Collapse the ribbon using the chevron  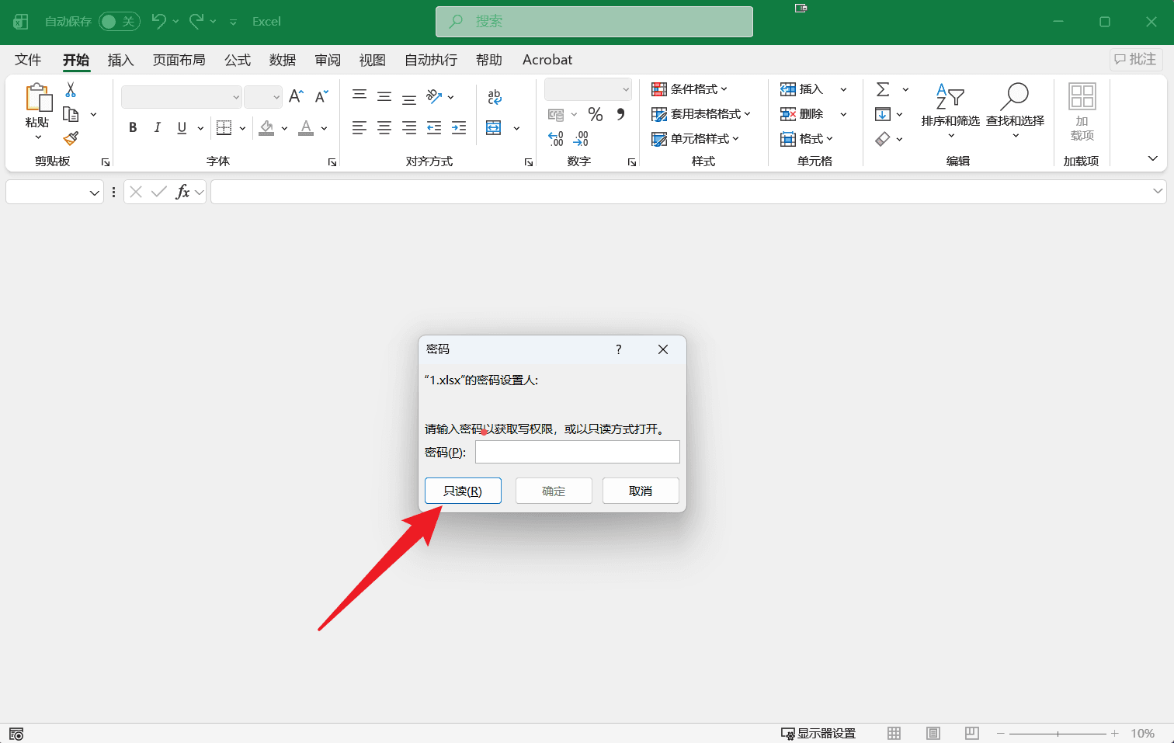click(1152, 158)
